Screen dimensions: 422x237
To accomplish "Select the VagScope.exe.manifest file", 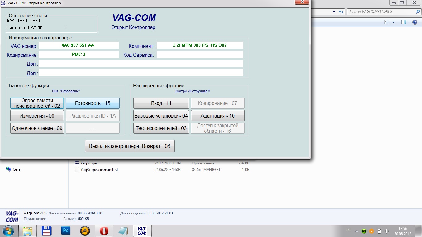I will click(x=99, y=170).
